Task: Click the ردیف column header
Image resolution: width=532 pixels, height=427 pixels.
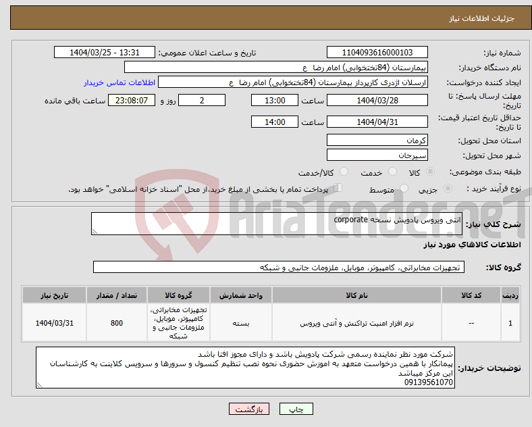Action: 510,295
